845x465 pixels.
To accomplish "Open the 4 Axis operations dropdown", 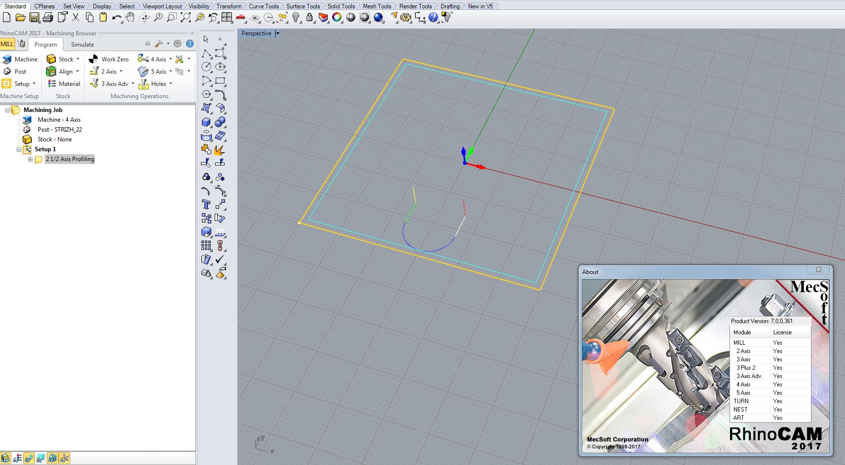I will [170, 59].
